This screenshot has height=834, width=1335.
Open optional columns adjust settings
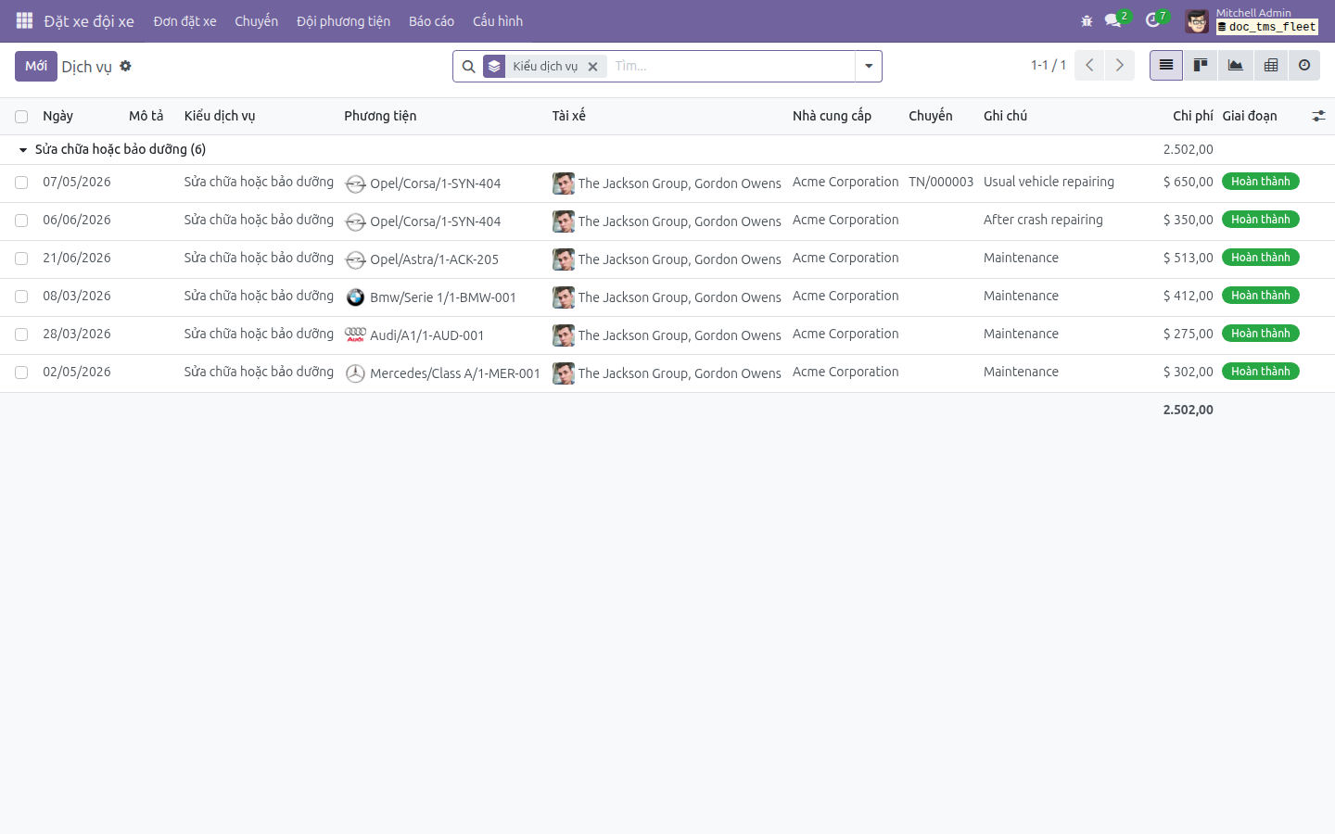point(1318,116)
